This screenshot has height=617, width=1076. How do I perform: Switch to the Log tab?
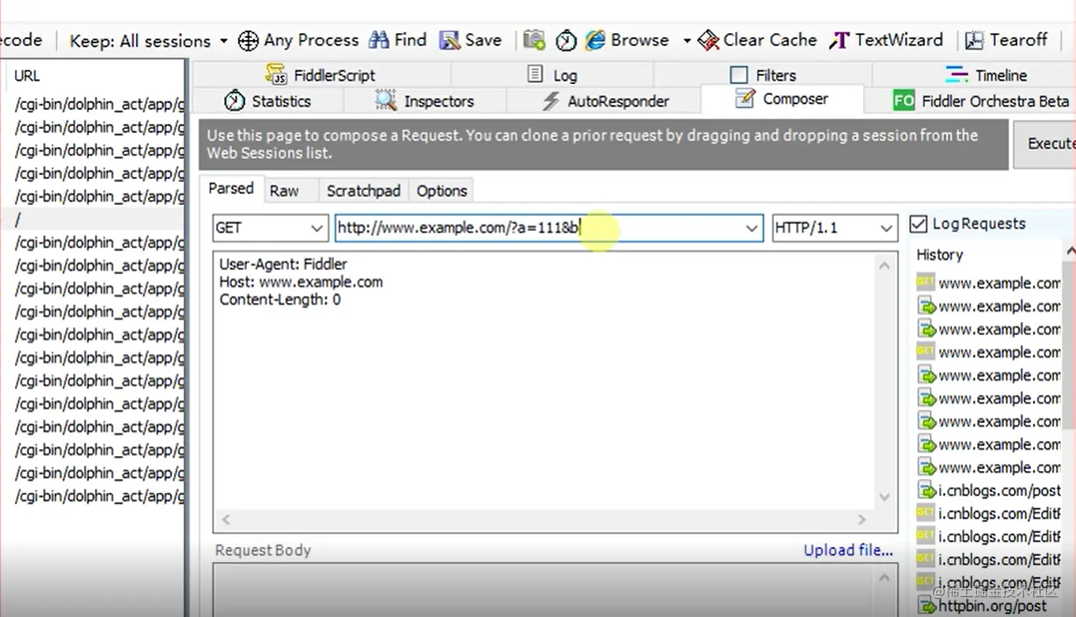coord(552,75)
